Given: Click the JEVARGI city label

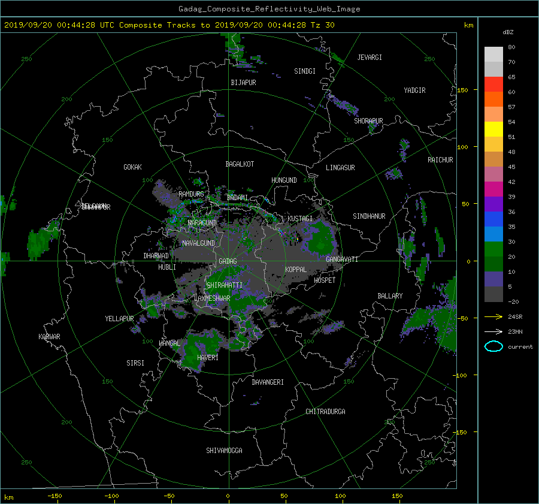Looking at the screenshot, I should 370,58.
